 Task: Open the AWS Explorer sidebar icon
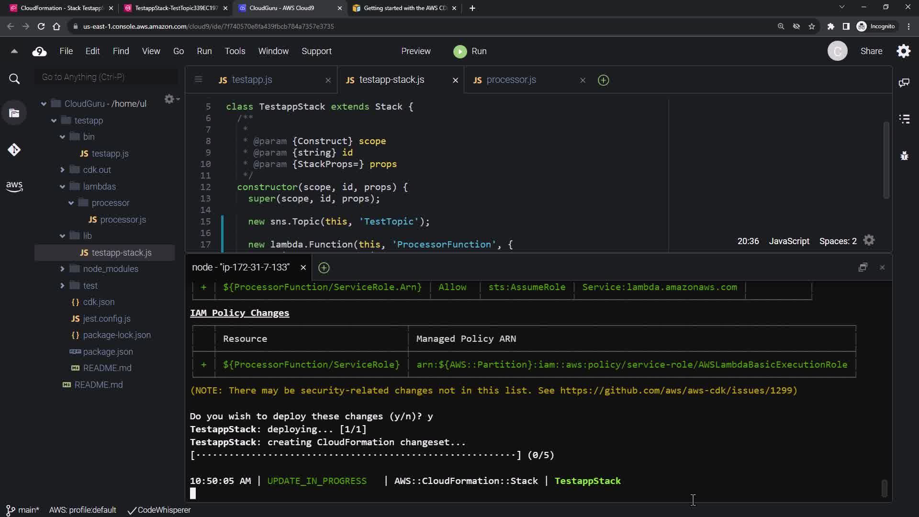(14, 186)
